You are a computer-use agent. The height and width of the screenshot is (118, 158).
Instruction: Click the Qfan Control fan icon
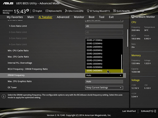[x=66, y=11]
